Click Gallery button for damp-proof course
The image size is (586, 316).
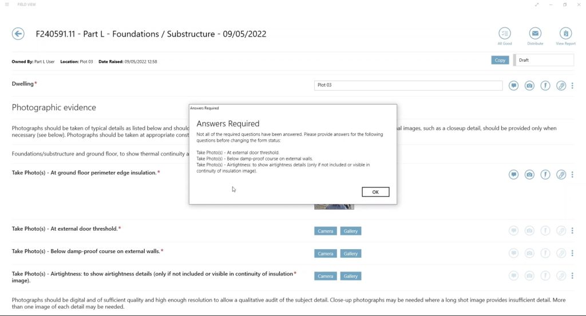[x=351, y=254]
